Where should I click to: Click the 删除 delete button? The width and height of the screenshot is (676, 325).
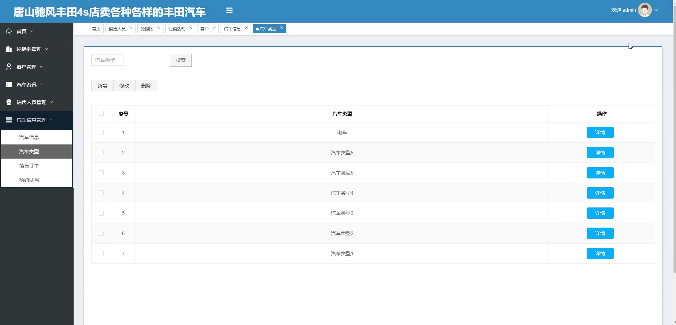146,86
